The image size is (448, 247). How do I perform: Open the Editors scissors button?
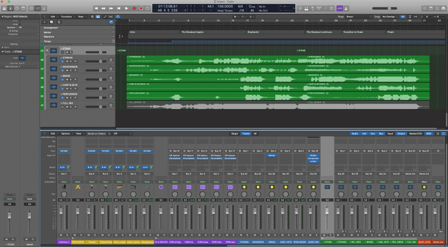(44, 8)
